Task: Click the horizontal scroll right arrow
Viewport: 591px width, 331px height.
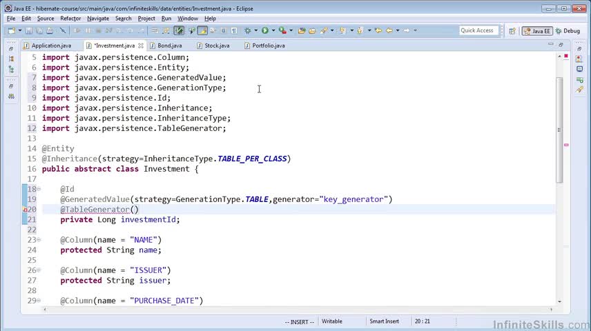Action: coord(551,310)
